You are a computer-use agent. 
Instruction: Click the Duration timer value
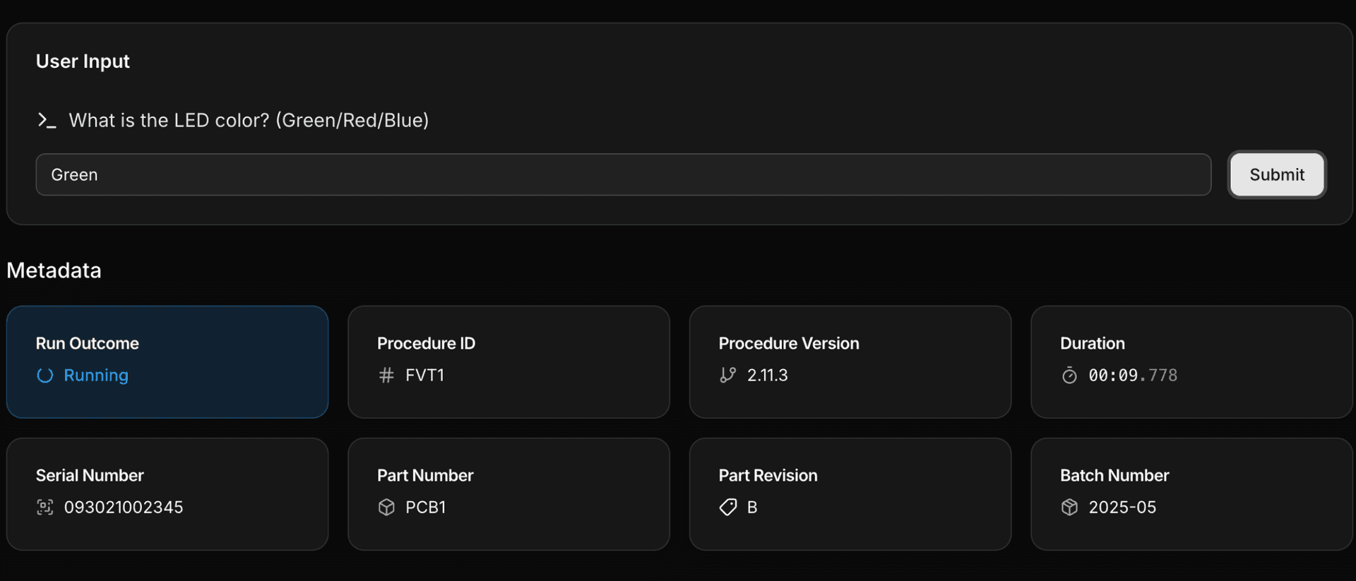pyautogui.click(x=1133, y=376)
